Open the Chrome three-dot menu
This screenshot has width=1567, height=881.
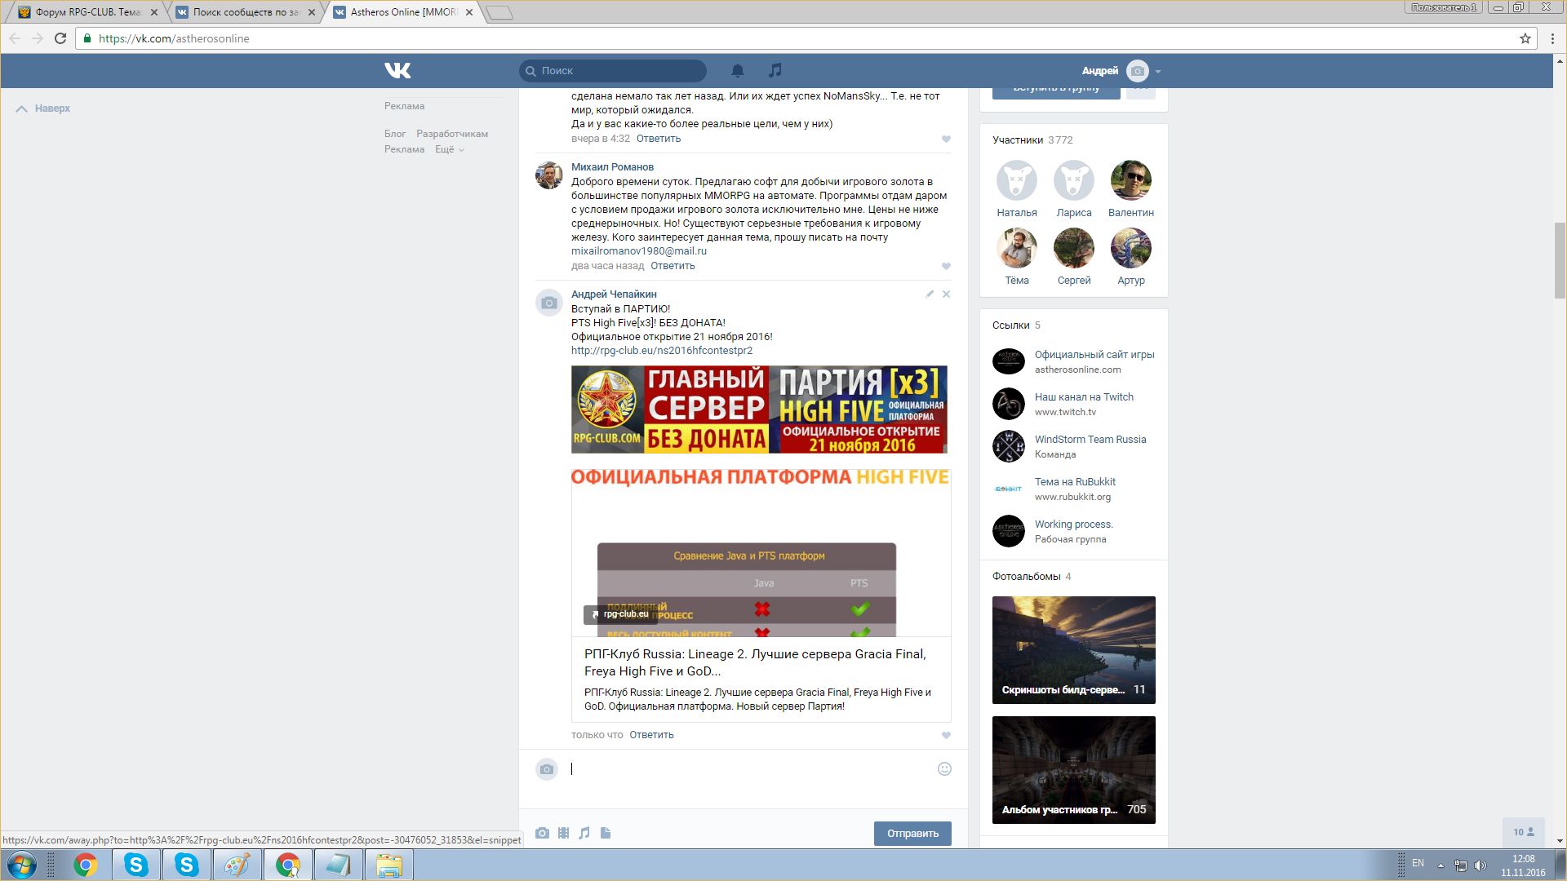pyautogui.click(x=1552, y=38)
